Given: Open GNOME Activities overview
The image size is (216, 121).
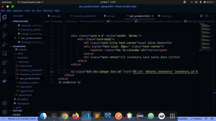Looking at the screenshot, I should click(x=7, y=2).
